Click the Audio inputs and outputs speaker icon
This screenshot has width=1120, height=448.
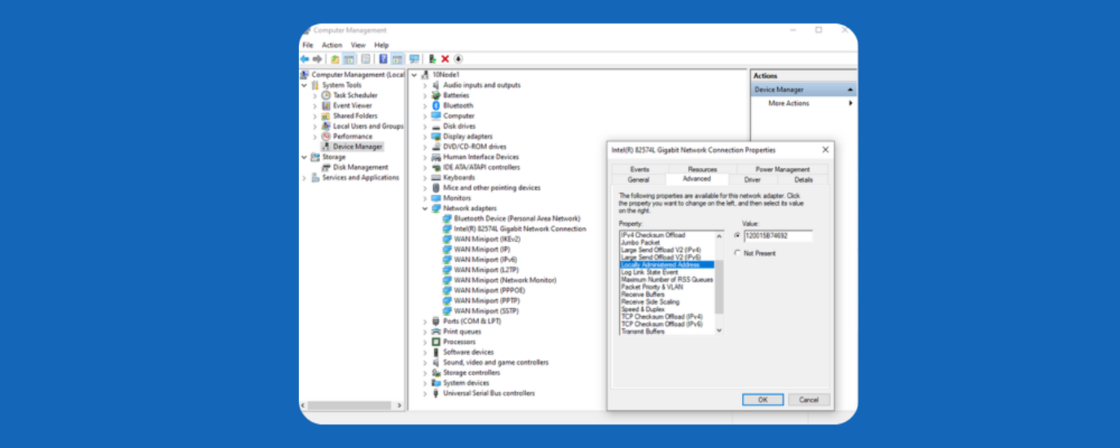pos(436,85)
